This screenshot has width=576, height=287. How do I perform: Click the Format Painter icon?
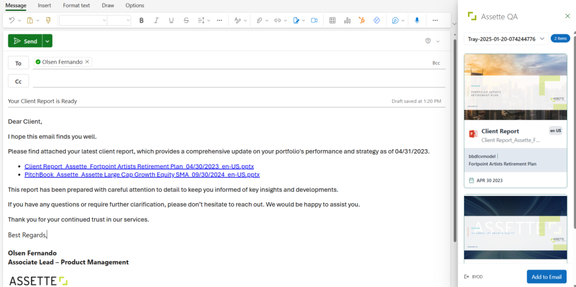click(48, 20)
